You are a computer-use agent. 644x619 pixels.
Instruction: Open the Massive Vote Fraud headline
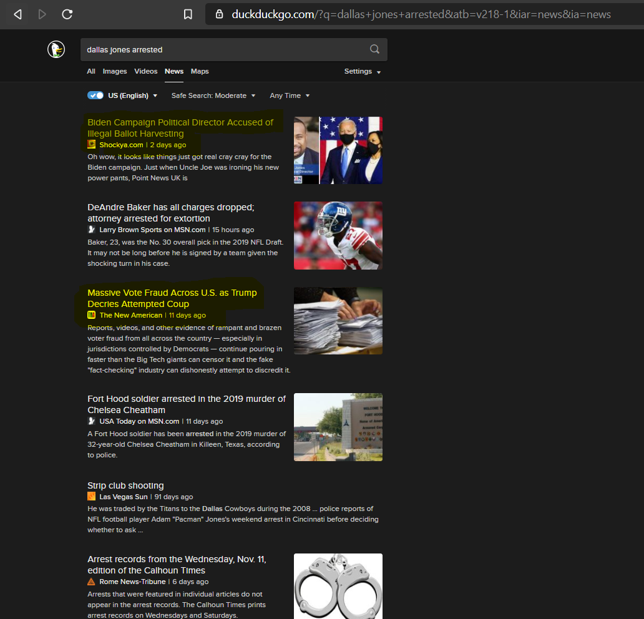172,298
